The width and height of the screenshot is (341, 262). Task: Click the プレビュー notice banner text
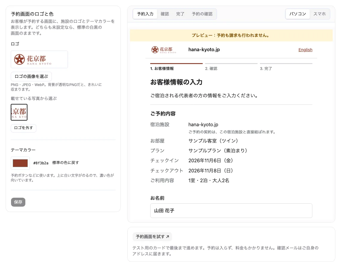(x=231, y=35)
